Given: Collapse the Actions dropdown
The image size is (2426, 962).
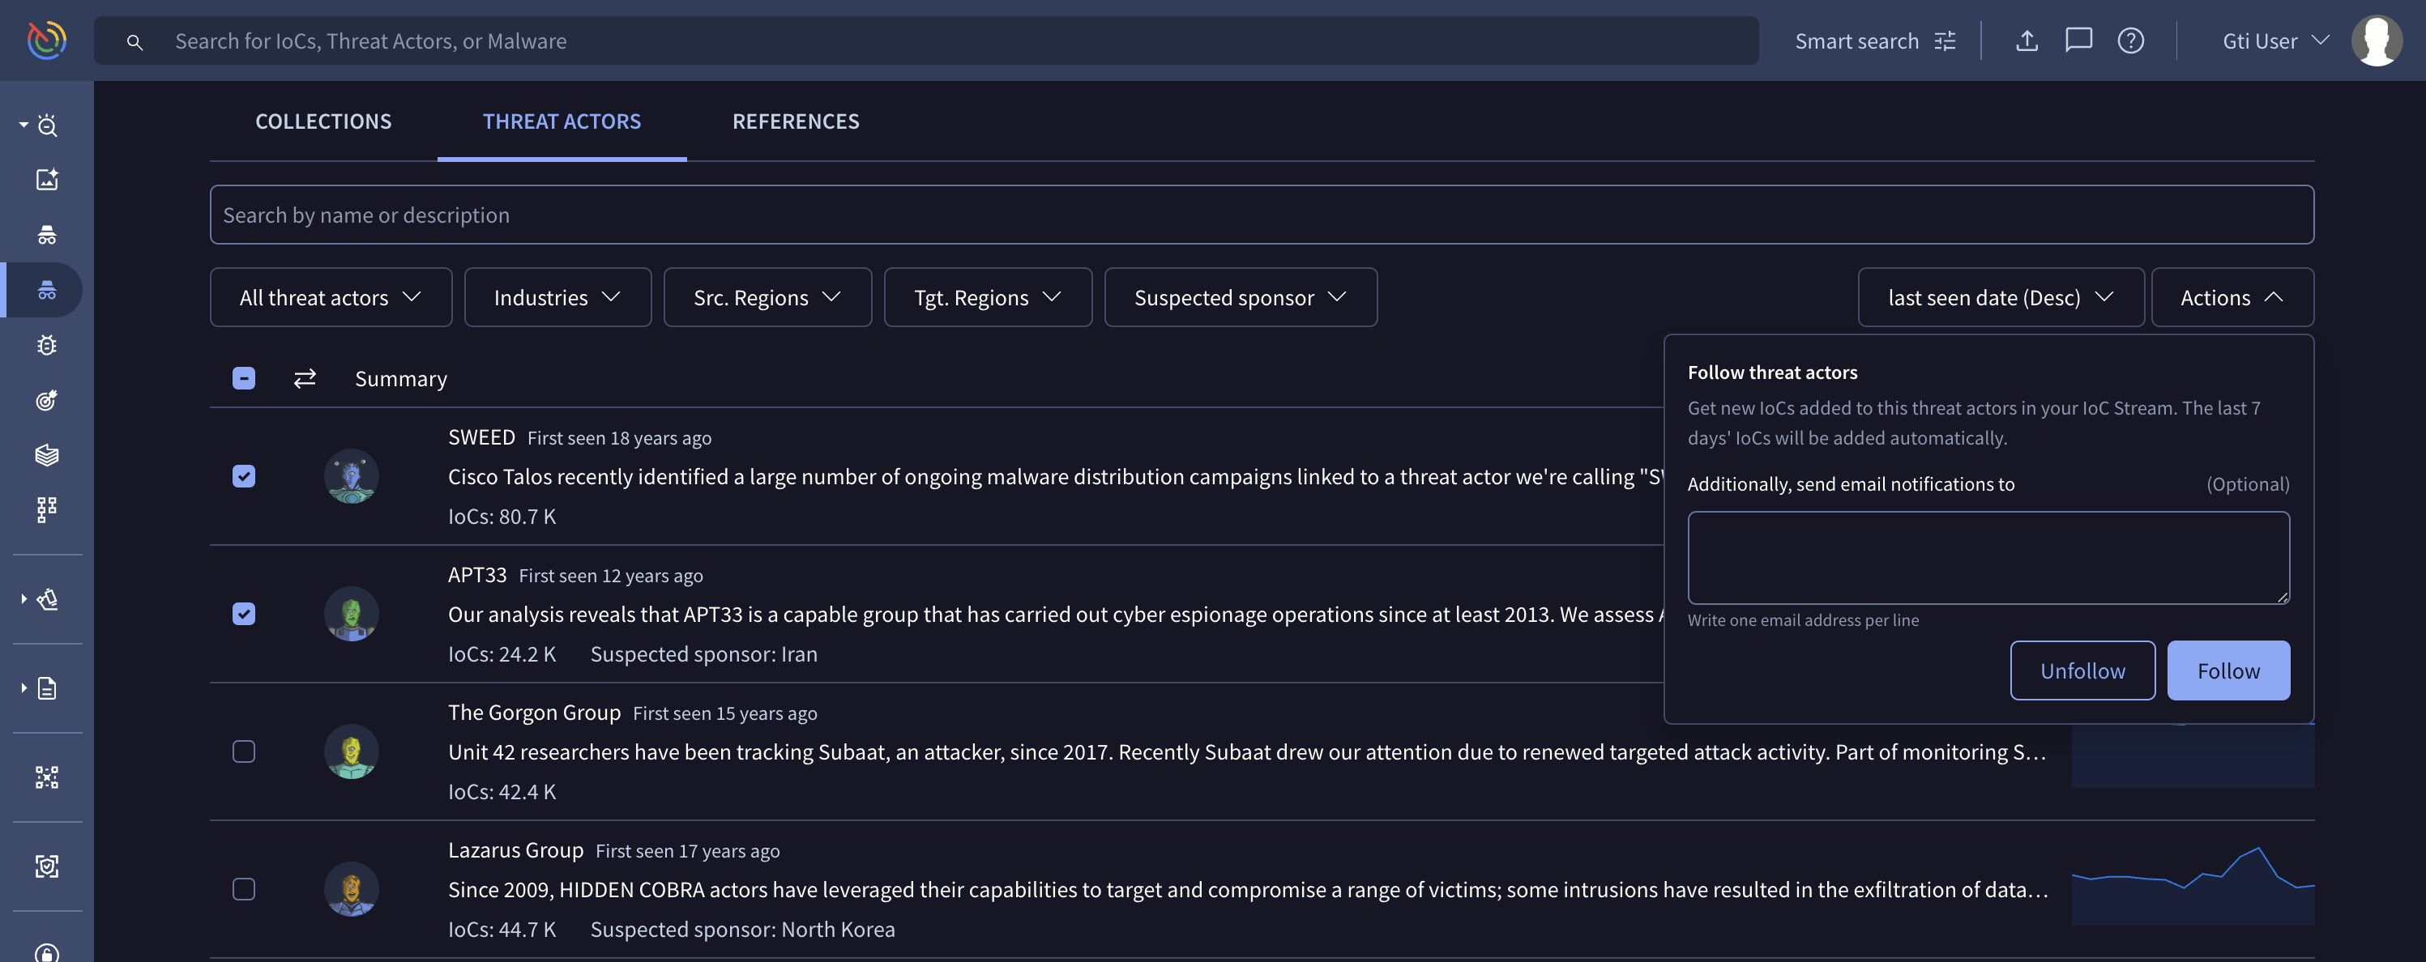Looking at the screenshot, I should (x=2232, y=297).
